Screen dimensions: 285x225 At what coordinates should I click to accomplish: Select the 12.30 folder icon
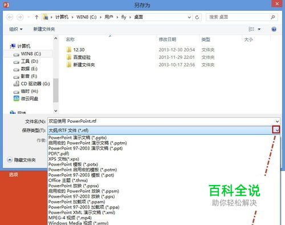point(69,50)
